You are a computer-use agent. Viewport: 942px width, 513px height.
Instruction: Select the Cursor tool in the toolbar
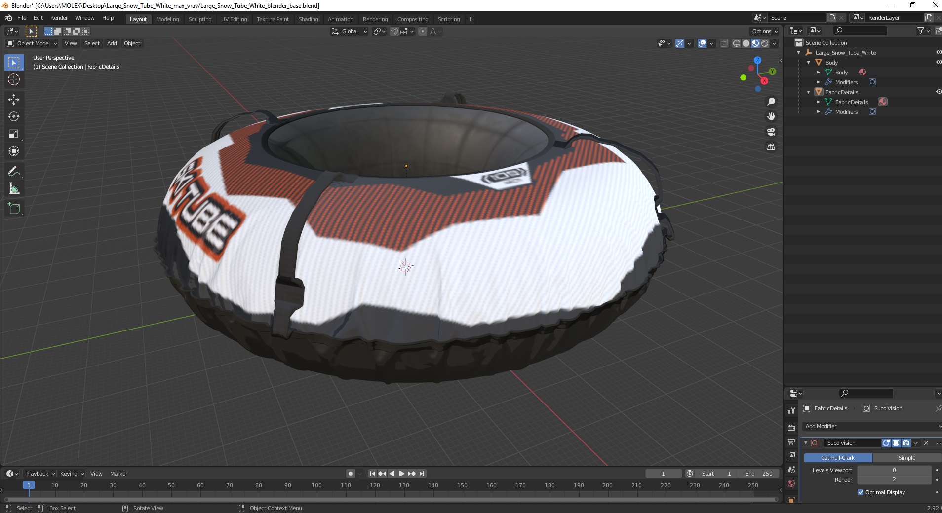click(x=14, y=79)
